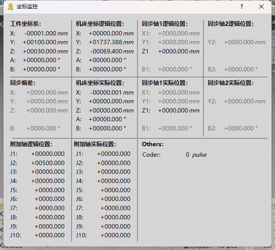Click workpiece X value -00001.000
Viewport: 275px width, 250px height.
(40, 33)
